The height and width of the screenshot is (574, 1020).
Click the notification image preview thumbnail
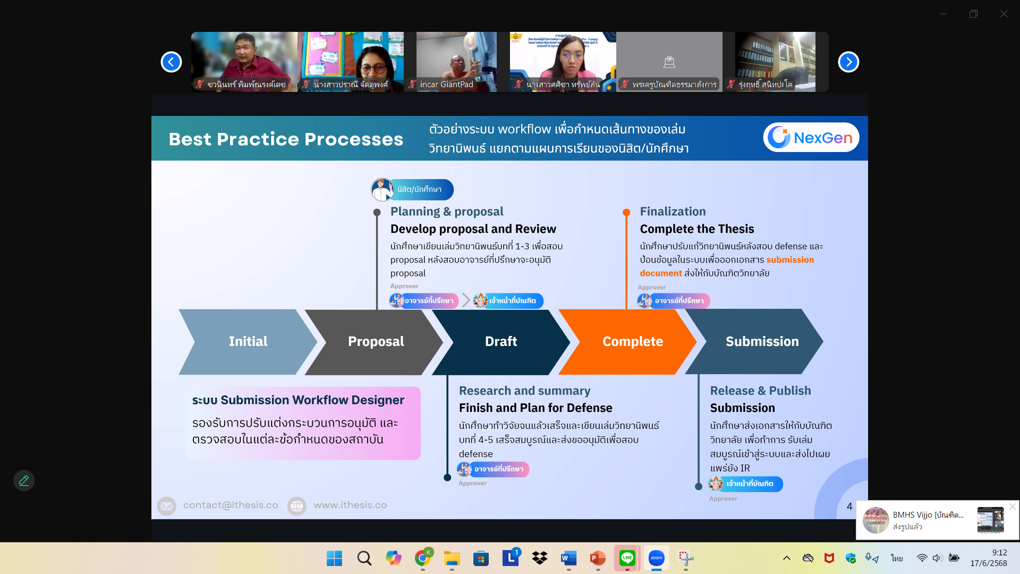990,520
